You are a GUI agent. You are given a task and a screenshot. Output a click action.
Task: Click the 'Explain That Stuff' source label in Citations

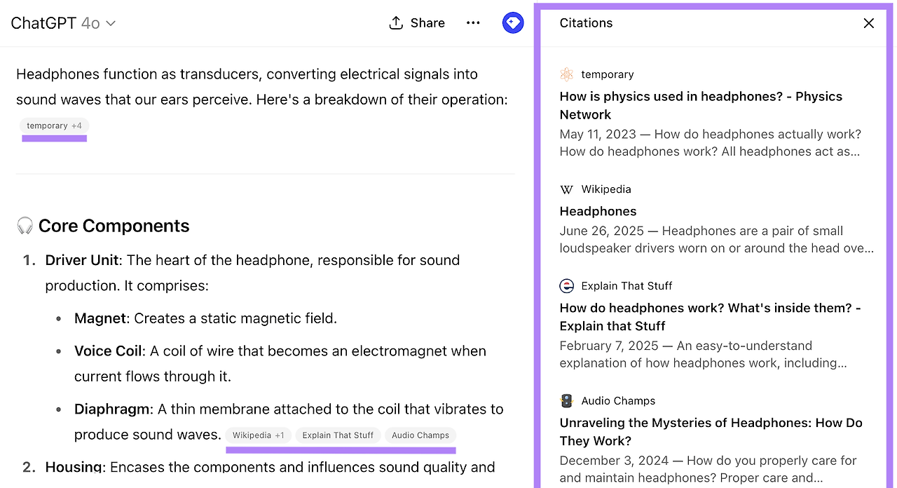626,286
